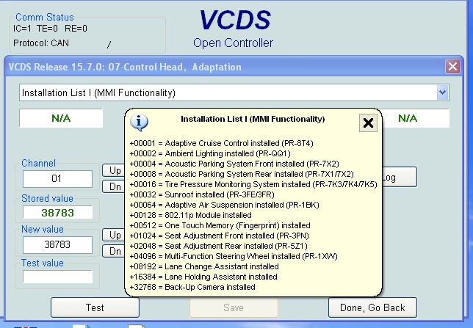Click the blue info bubble icon

139,123
